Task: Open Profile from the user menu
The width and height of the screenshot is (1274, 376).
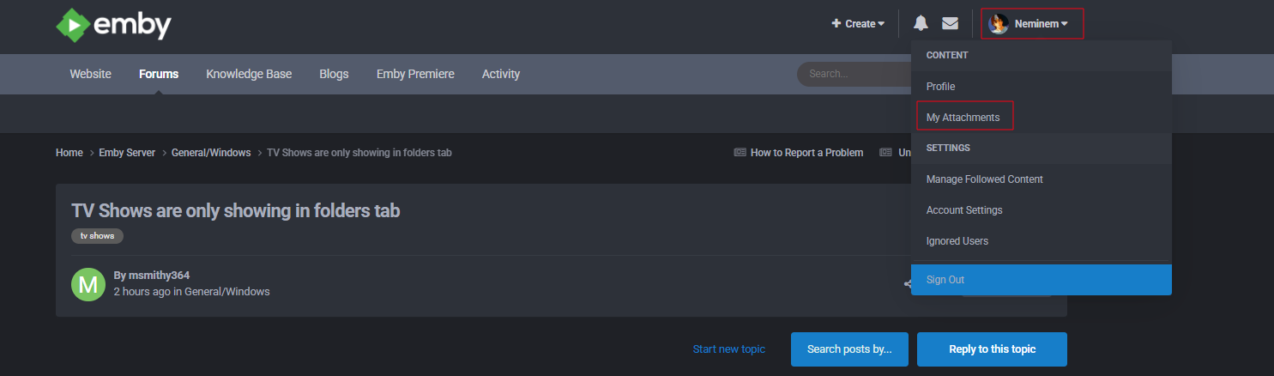Action: coord(940,87)
